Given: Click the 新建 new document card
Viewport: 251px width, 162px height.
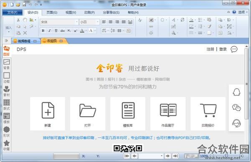Looking at the screenshot, I should point(48,114).
